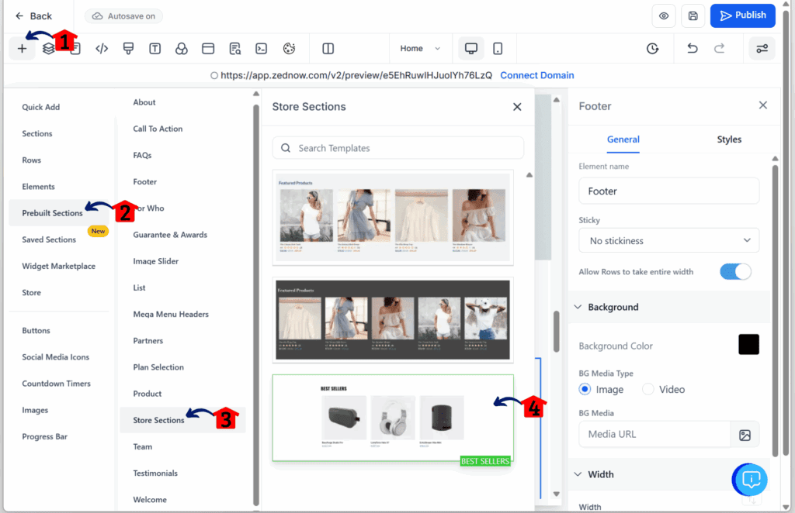
Task: Close the Store Sections panel
Action: pos(517,107)
